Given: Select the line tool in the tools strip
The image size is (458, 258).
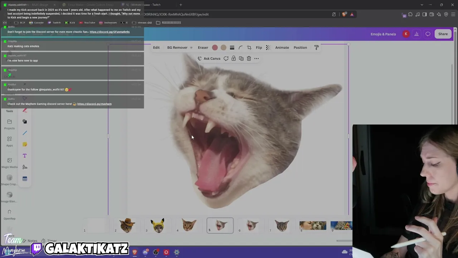Looking at the screenshot, I should click(25, 133).
